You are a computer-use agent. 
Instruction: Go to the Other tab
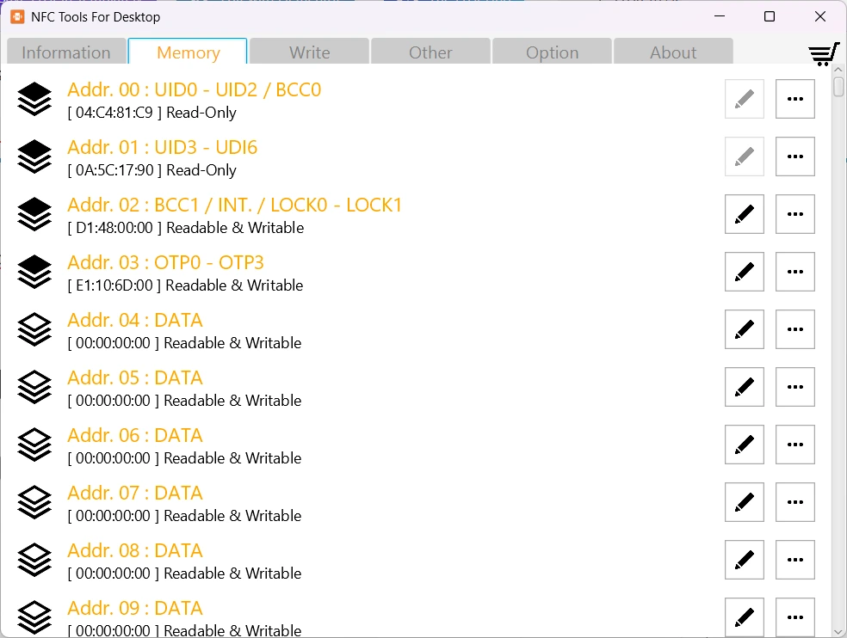click(430, 52)
